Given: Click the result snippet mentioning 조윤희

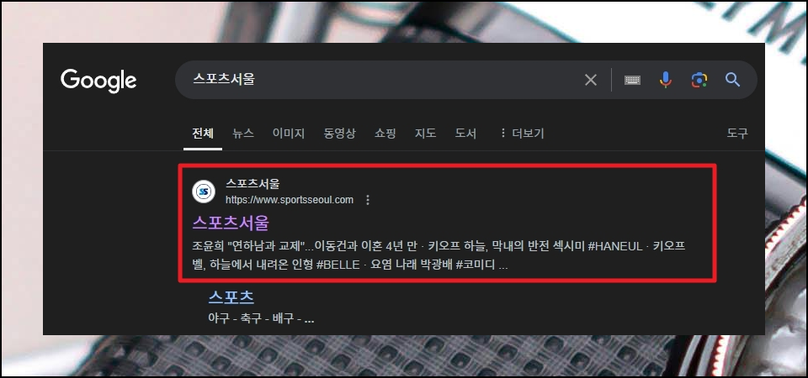Looking at the screenshot, I should (x=439, y=256).
